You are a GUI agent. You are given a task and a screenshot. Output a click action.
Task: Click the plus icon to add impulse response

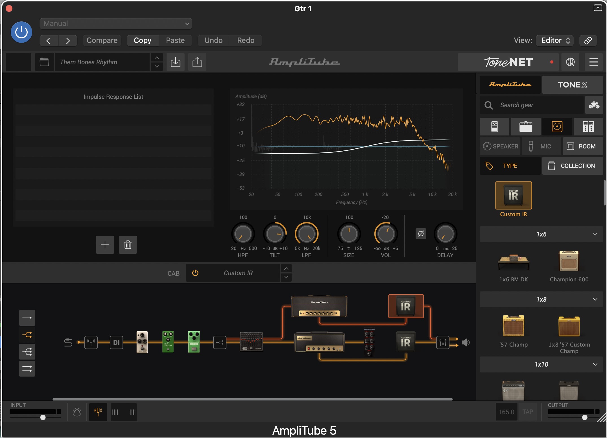[x=105, y=245]
